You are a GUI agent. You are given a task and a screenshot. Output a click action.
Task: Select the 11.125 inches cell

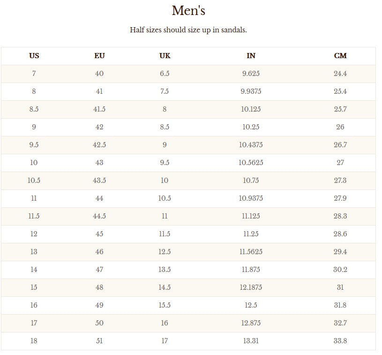tap(251, 216)
